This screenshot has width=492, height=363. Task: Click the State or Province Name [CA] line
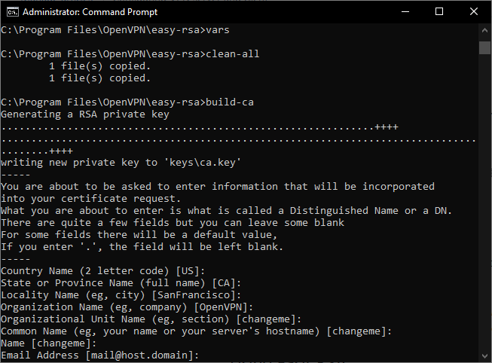point(121,283)
